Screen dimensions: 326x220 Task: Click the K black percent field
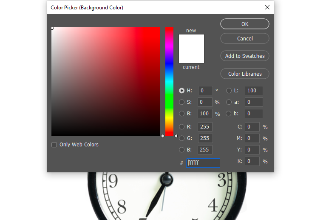coord(252,161)
